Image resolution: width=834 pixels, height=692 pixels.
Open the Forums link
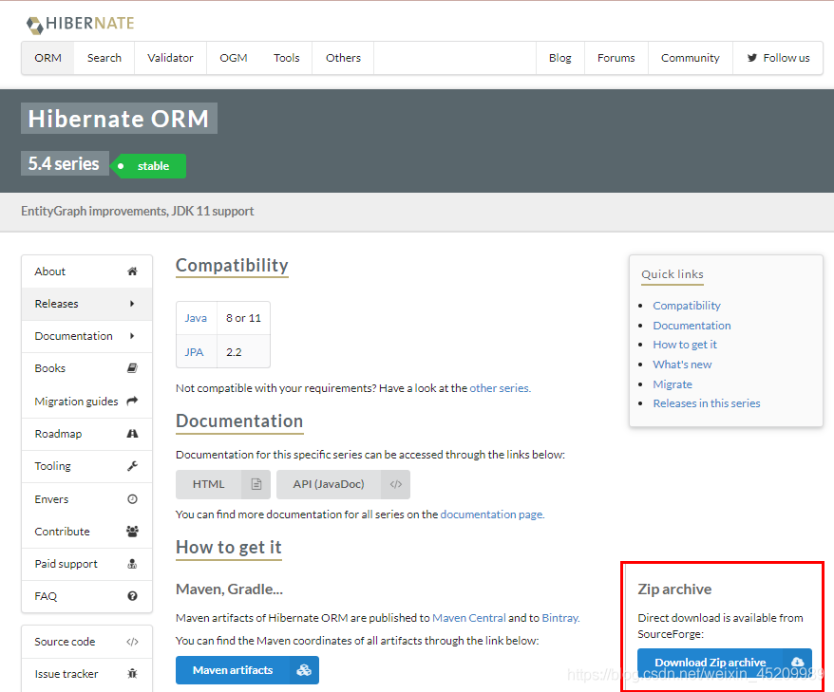616,58
